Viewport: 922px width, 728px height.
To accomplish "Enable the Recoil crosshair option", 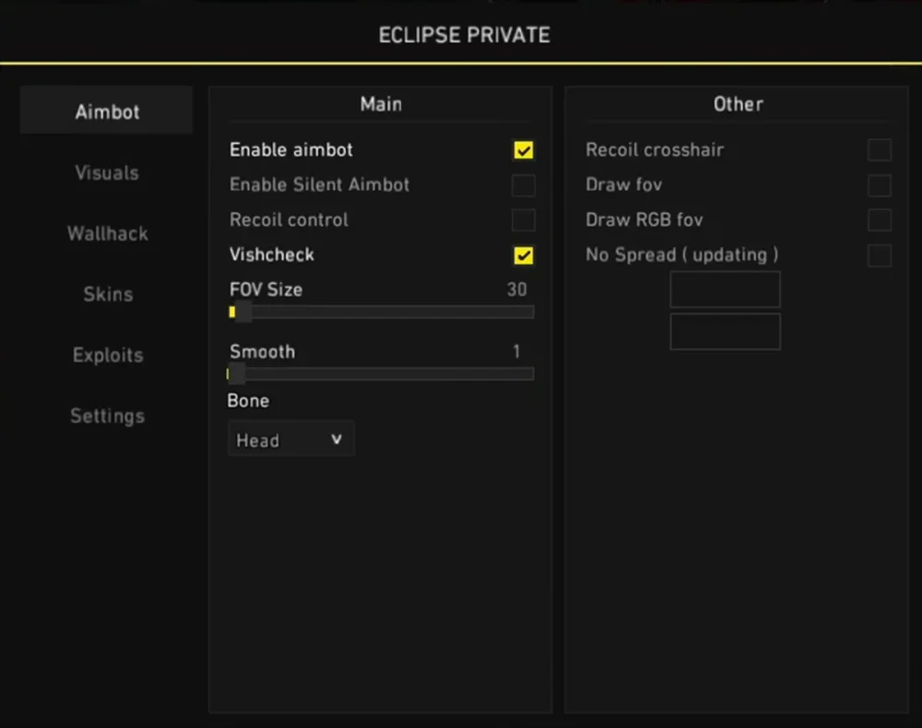I will click(x=878, y=150).
